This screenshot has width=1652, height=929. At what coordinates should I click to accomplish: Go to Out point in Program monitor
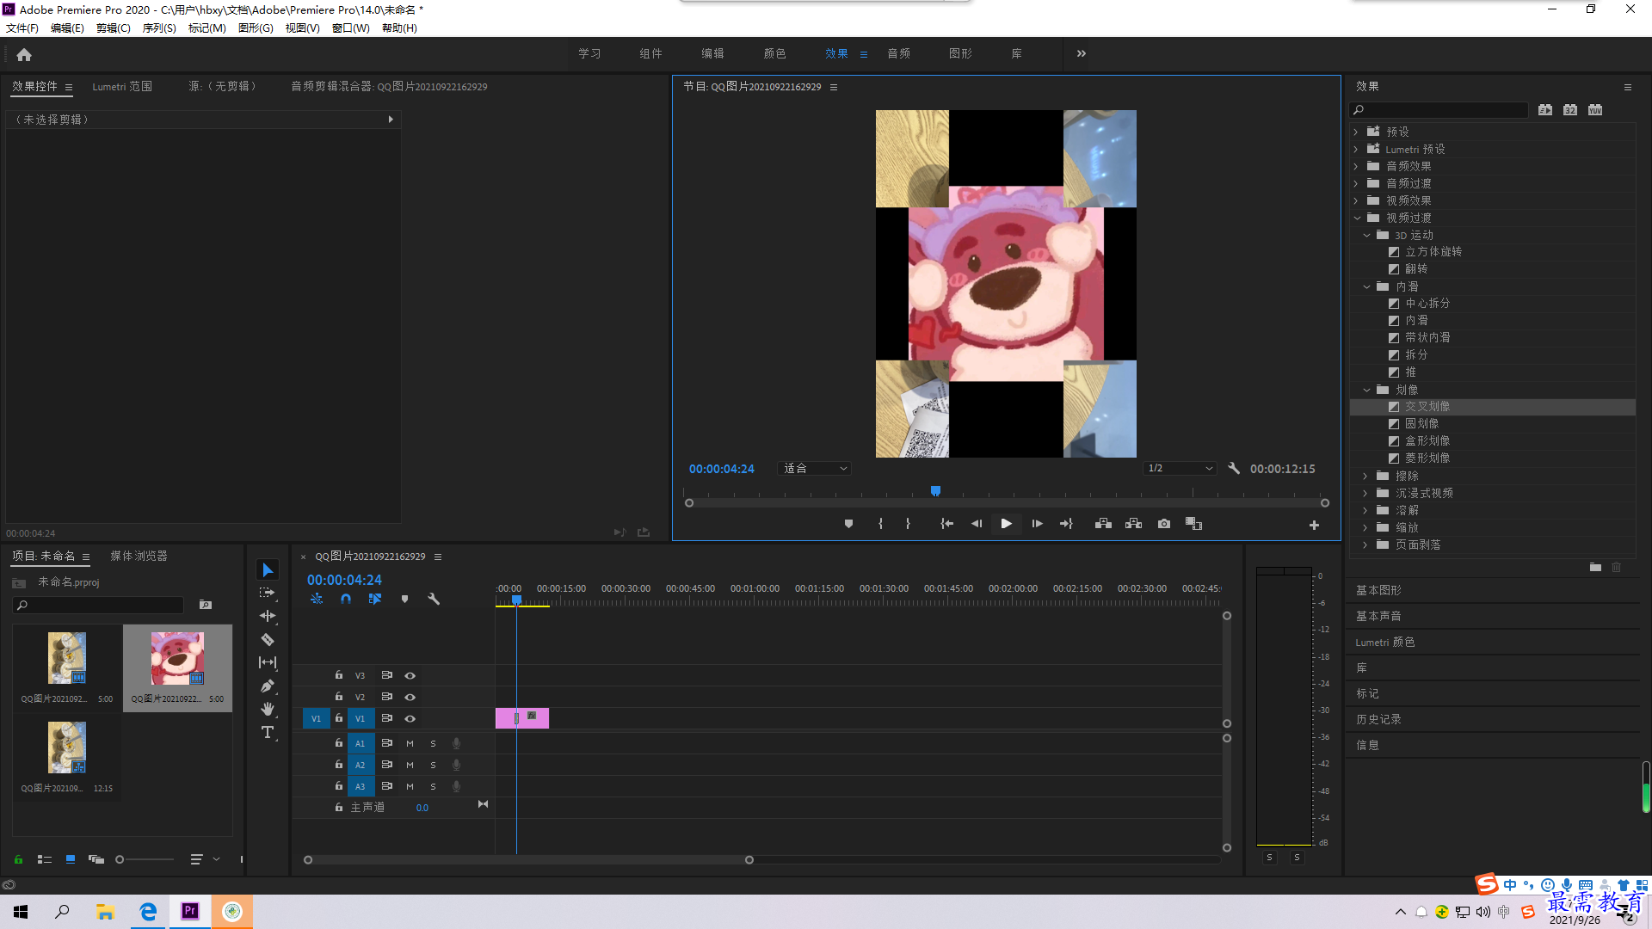coord(1066,524)
